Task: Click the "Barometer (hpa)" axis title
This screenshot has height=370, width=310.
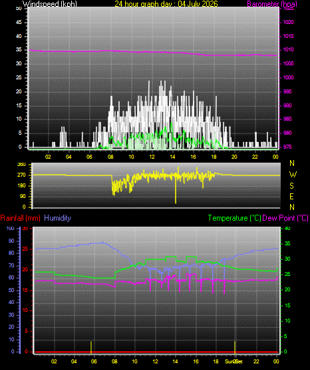Action: tap(272, 4)
